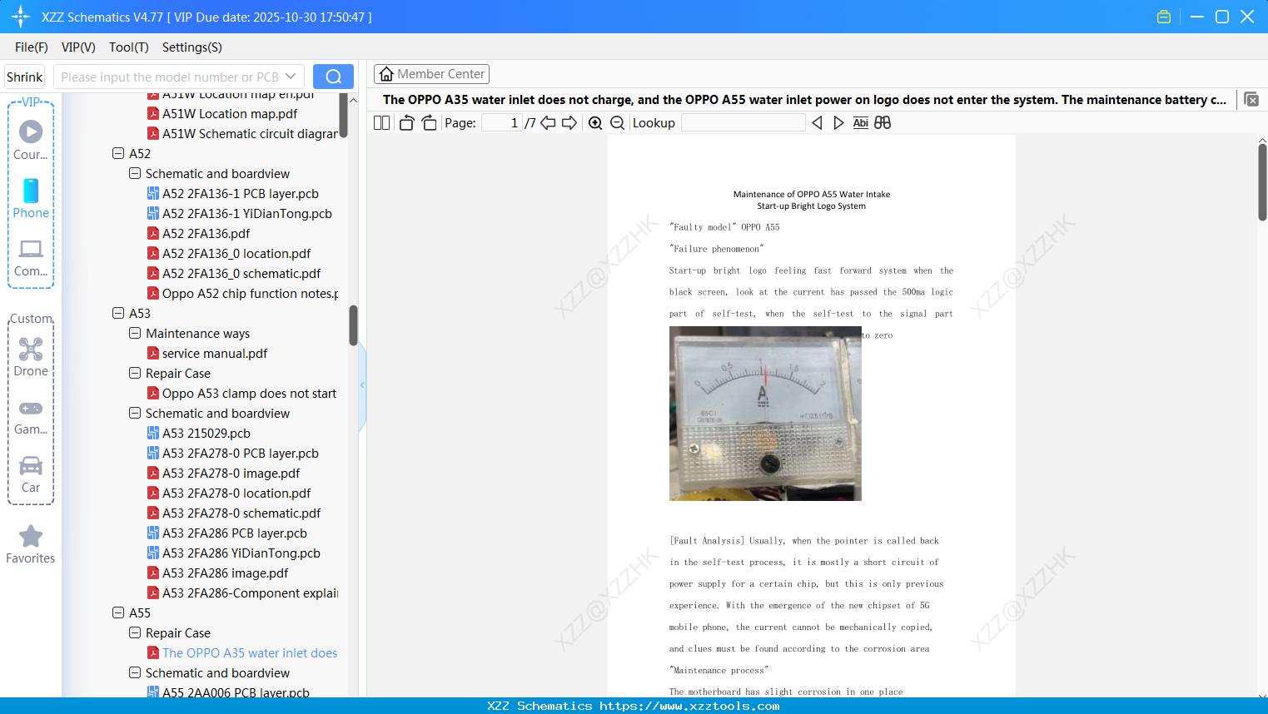Open the model number dropdown arrow
This screenshot has width=1268, height=714.
point(291,77)
